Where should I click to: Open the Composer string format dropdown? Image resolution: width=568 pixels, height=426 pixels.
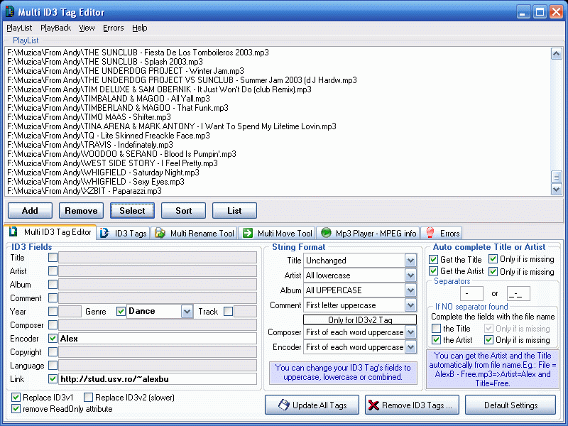coord(410,332)
